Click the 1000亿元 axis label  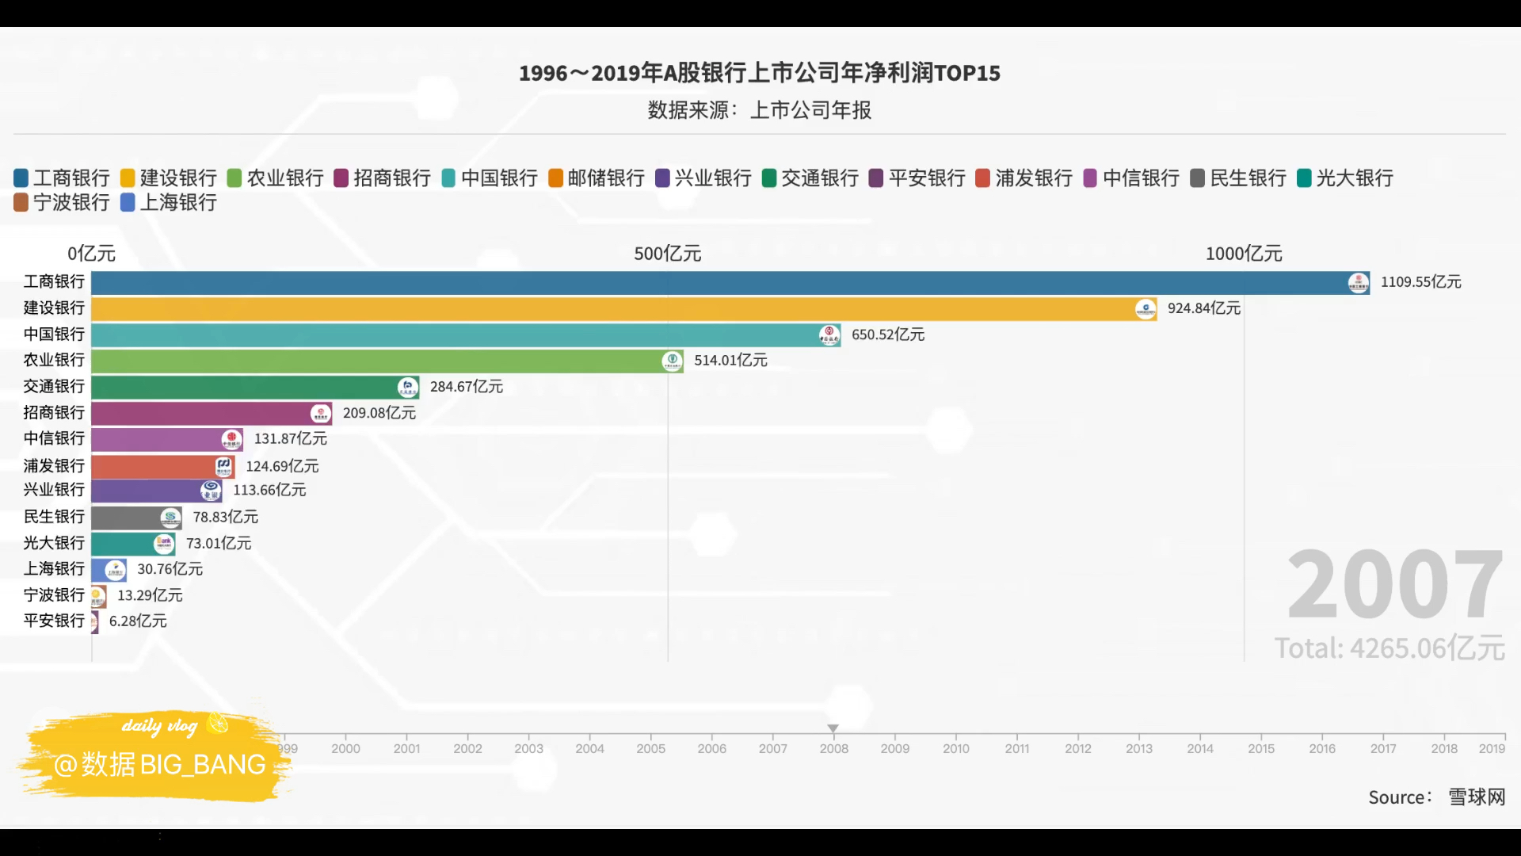coord(1244,254)
